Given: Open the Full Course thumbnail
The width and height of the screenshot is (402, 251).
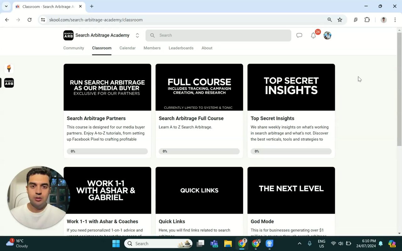Looking at the screenshot, I should 199,87.
